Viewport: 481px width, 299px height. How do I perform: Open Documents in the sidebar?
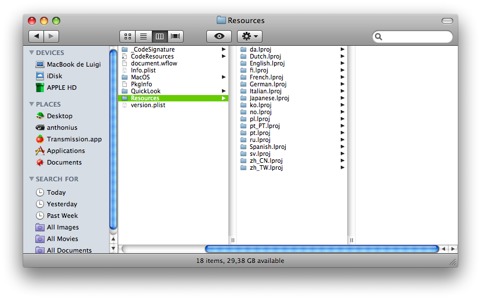click(x=59, y=162)
